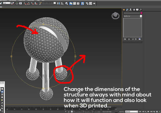161x113 pixels.
Task: Toggle Show End Result below modifier stack
Action: pos(129,39)
